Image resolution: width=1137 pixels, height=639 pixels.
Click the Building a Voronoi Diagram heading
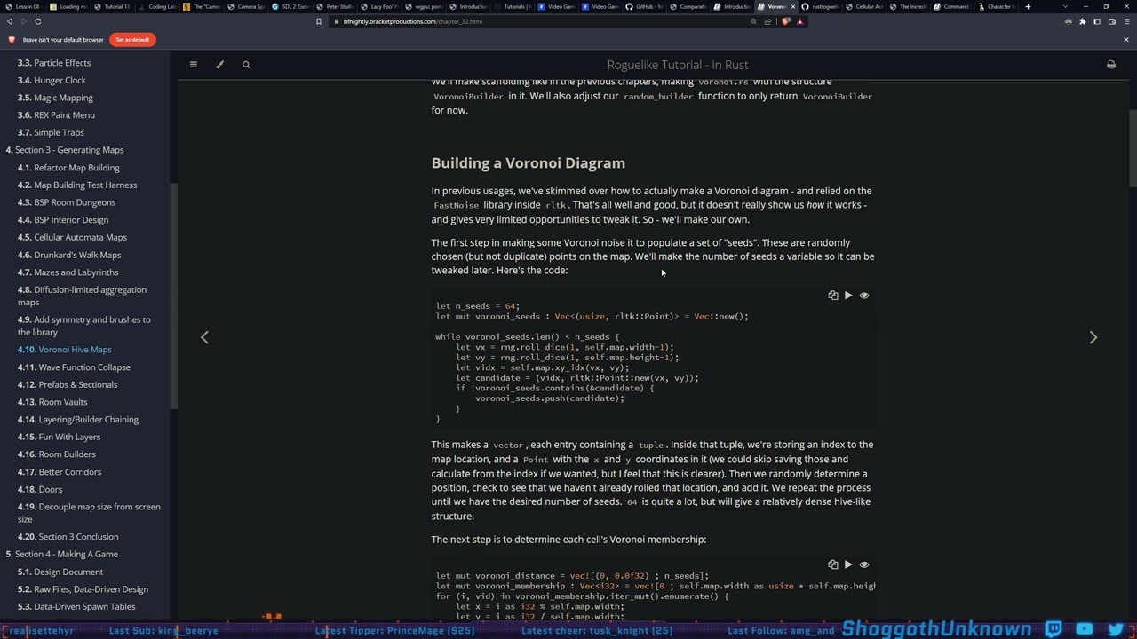[x=528, y=163]
